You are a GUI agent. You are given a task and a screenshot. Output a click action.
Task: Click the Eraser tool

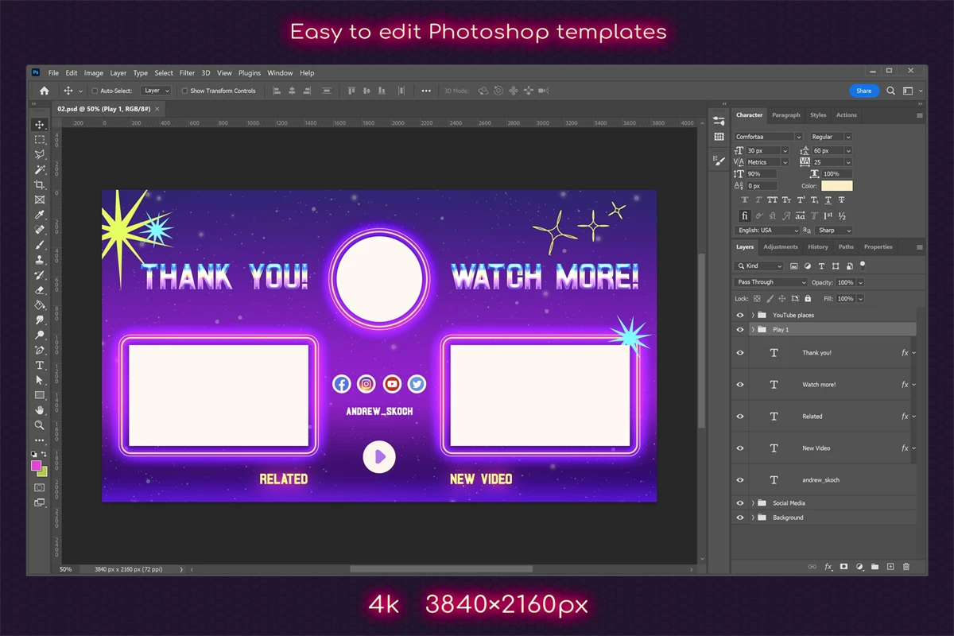40,290
